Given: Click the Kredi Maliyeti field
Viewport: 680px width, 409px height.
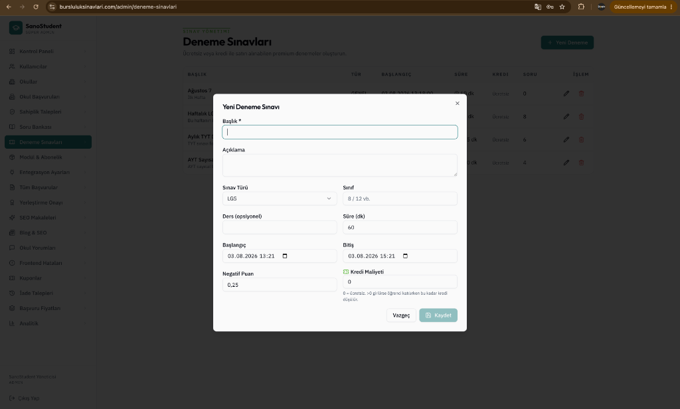Looking at the screenshot, I should tap(400, 282).
